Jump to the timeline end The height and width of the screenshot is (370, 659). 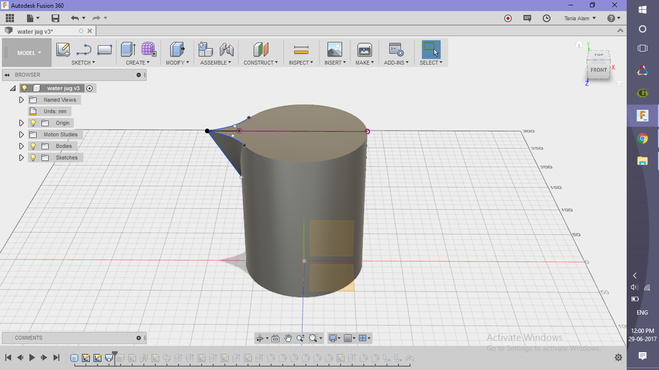pyautogui.click(x=56, y=357)
